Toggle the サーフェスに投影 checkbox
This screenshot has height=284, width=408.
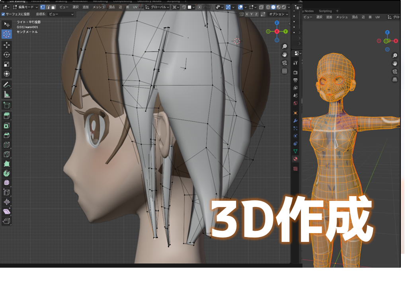[x=3, y=14]
